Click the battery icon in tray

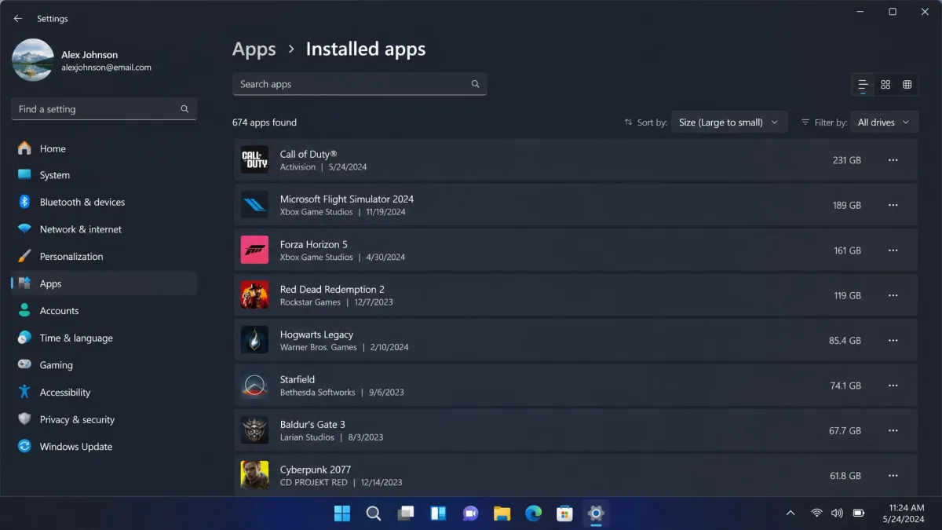(859, 514)
